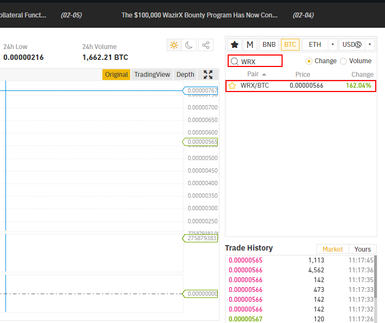This screenshot has height=323, width=385.
Task: Click the 0.00000767 chart price marker
Action: point(200,90)
